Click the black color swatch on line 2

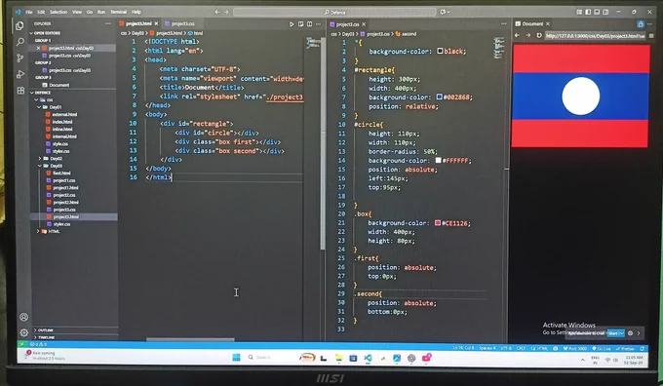[x=440, y=51]
